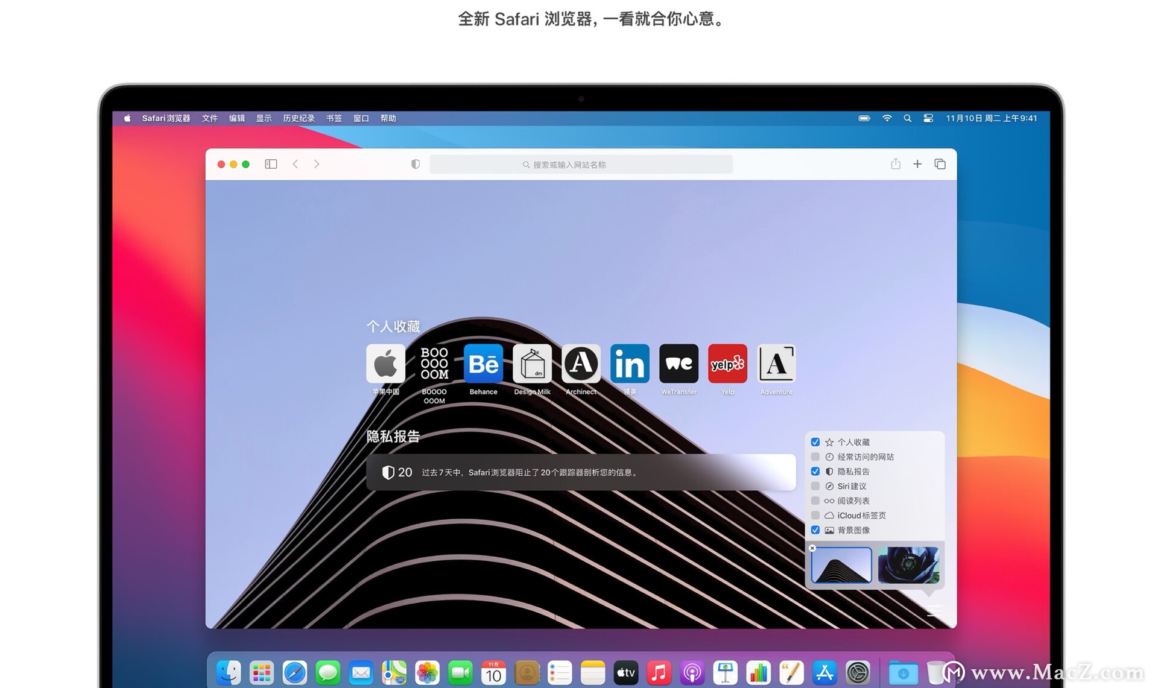Screen dimensions: 1158x688
Task: Click the privacy report shield in toolbar
Action: click(416, 164)
